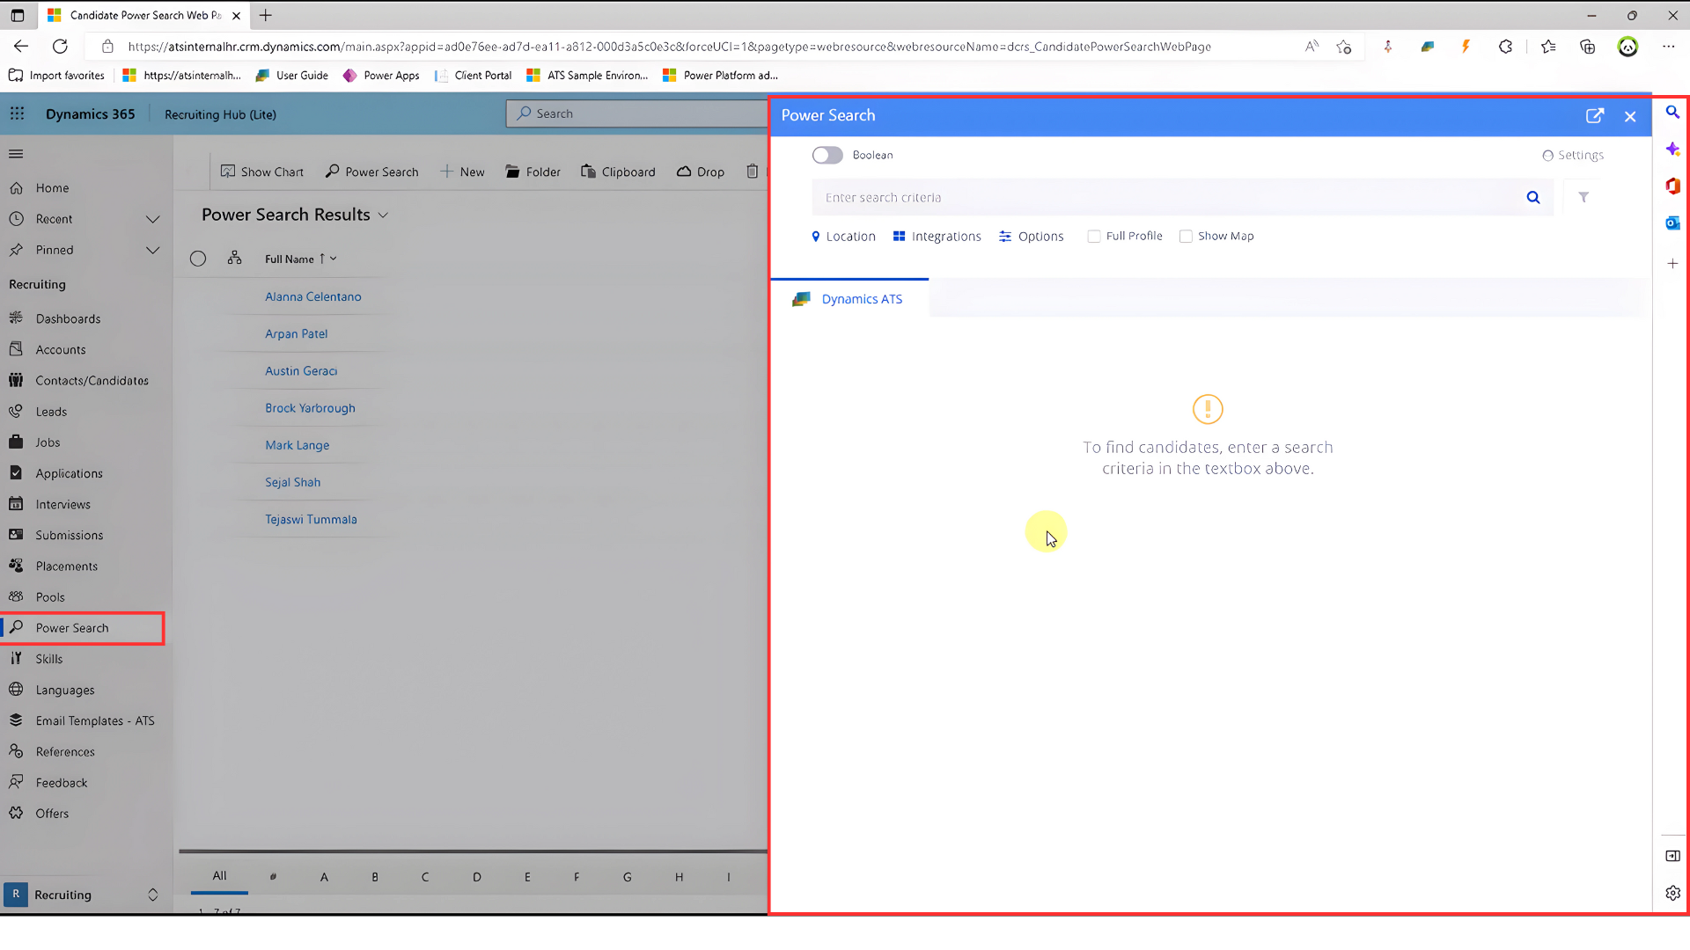This screenshot has width=1690, height=950.
Task: Click the Drop command
Action: (701, 172)
